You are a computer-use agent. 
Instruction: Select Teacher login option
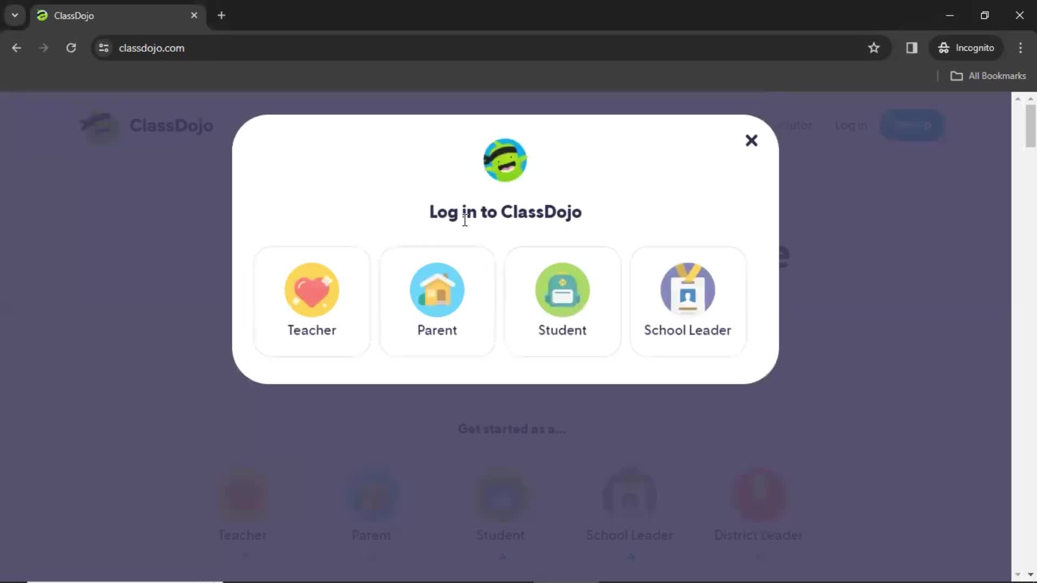pyautogui.click(x=312, y=300)
